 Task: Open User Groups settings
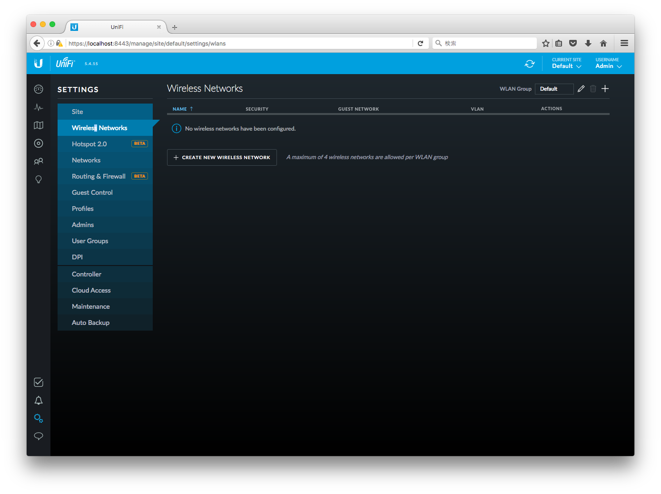(x=105, y=241)
